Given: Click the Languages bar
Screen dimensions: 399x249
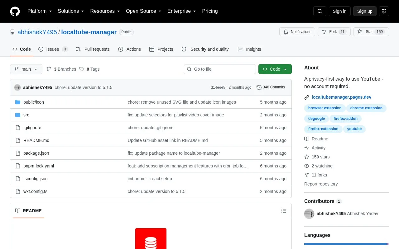Looking at the screenshot, I should point(347,244).
